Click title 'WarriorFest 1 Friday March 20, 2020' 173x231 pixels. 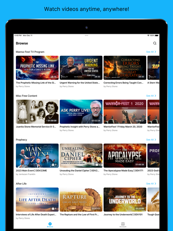(x=123, y=127)
